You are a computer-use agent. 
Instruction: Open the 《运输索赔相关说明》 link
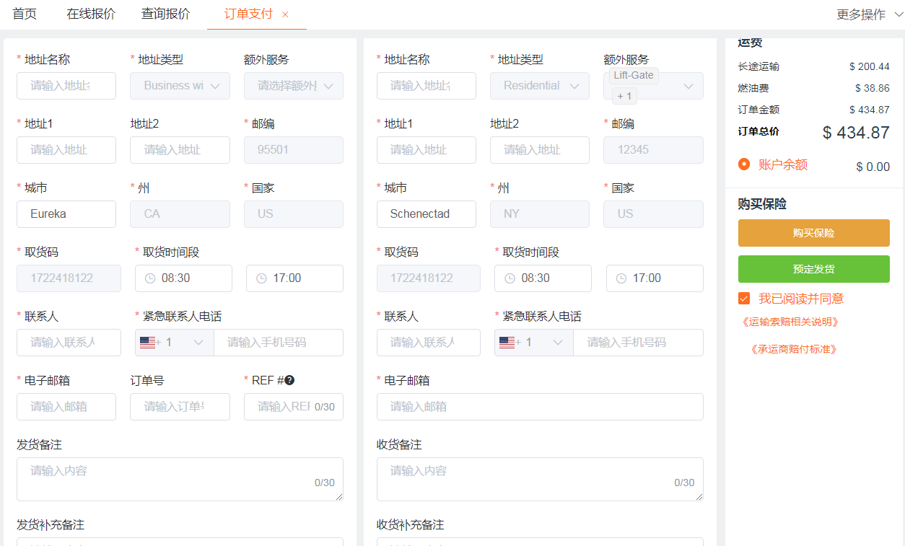point(790,322)
